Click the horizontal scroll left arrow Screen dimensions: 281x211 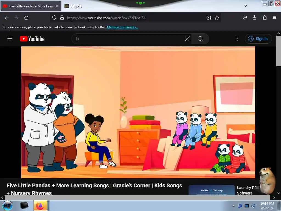[x=2, y=198]
